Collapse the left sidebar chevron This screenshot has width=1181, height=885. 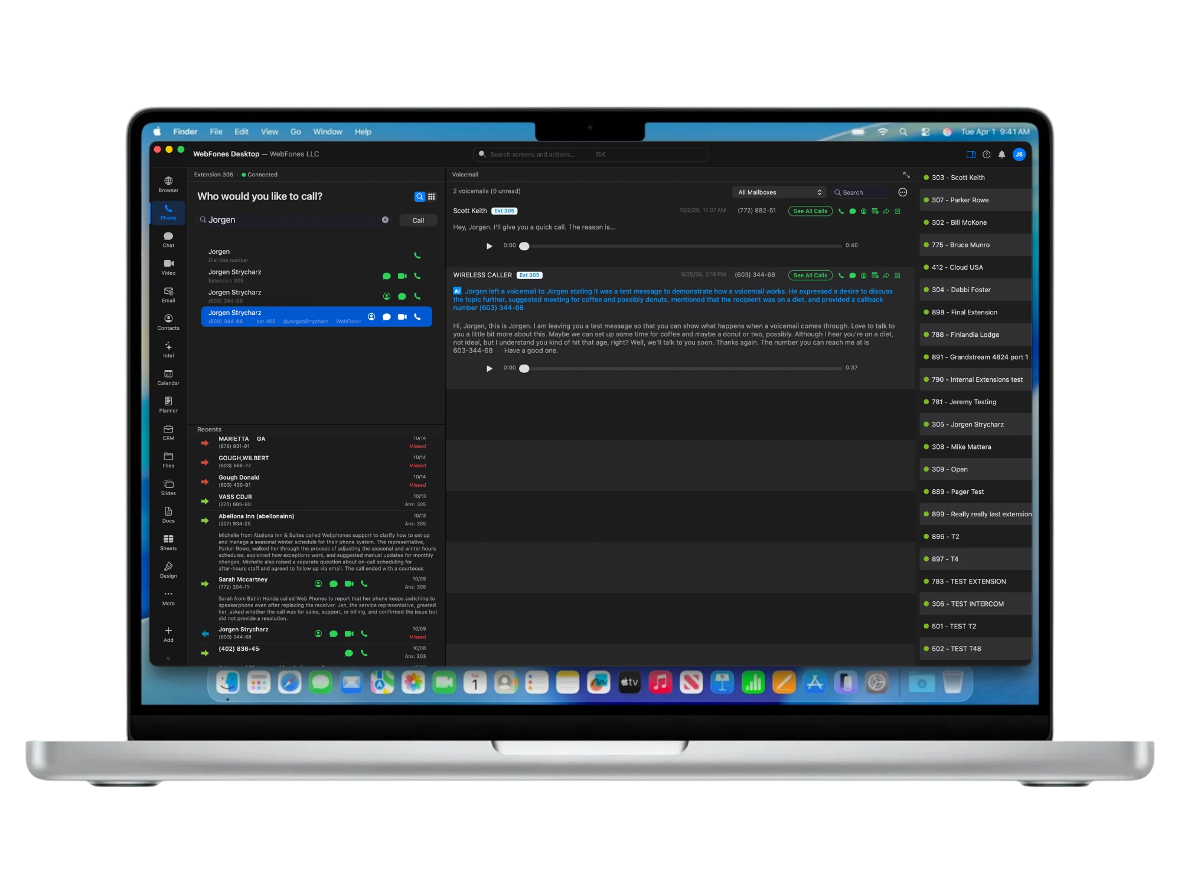(168, 658)
